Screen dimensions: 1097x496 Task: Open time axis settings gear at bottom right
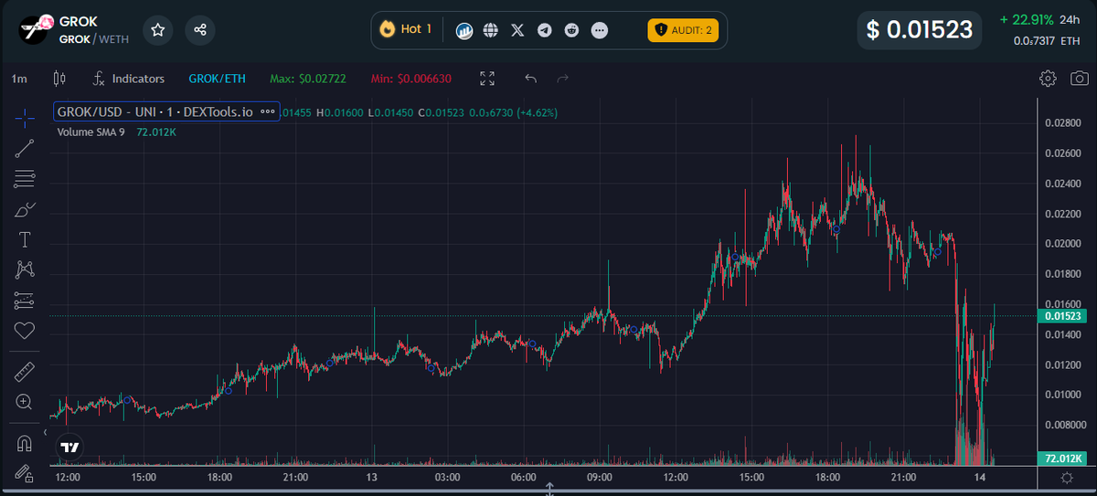(1067, 478)
